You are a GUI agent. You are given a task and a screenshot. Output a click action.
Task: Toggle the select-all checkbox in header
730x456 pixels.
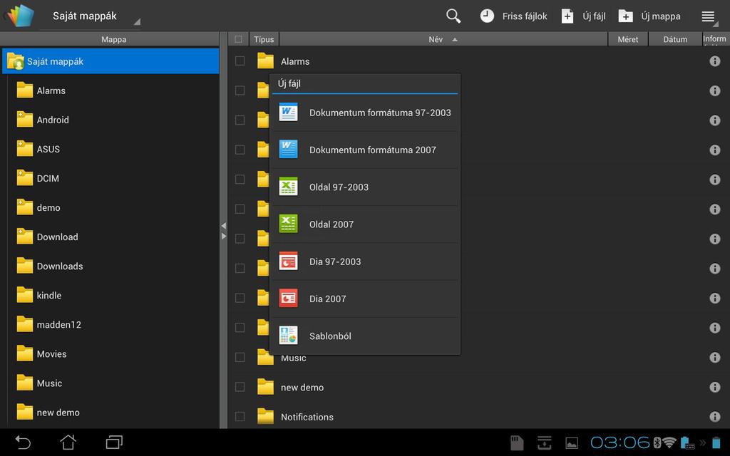238,39
